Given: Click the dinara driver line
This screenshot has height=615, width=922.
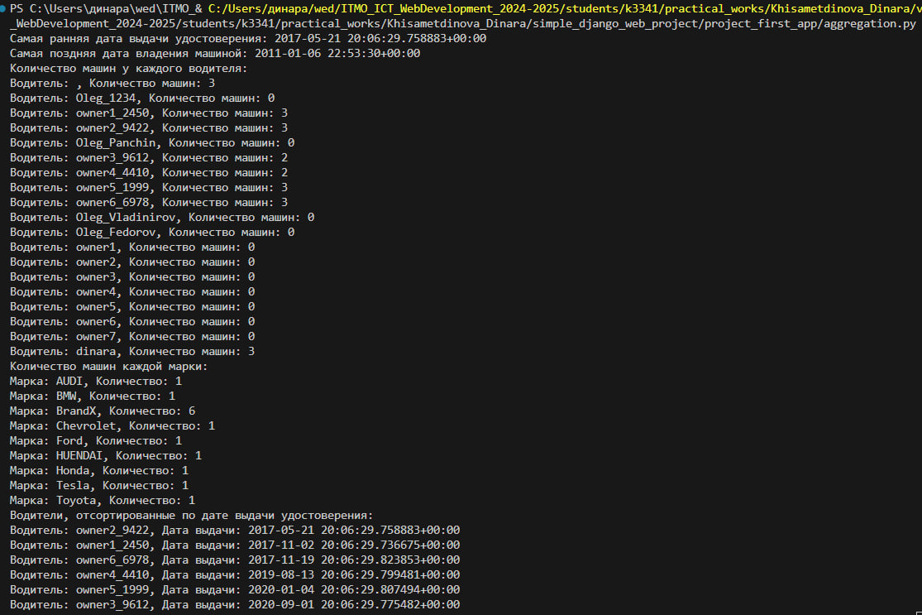Looking at the screenshot, I should coord(132,351).
